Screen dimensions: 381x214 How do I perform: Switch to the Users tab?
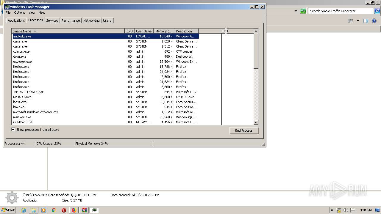click(x=107, y=21)
